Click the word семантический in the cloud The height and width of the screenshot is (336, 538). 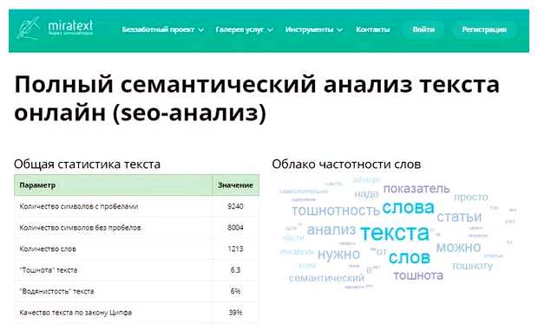pyautogui.click(x=326, y=278)
